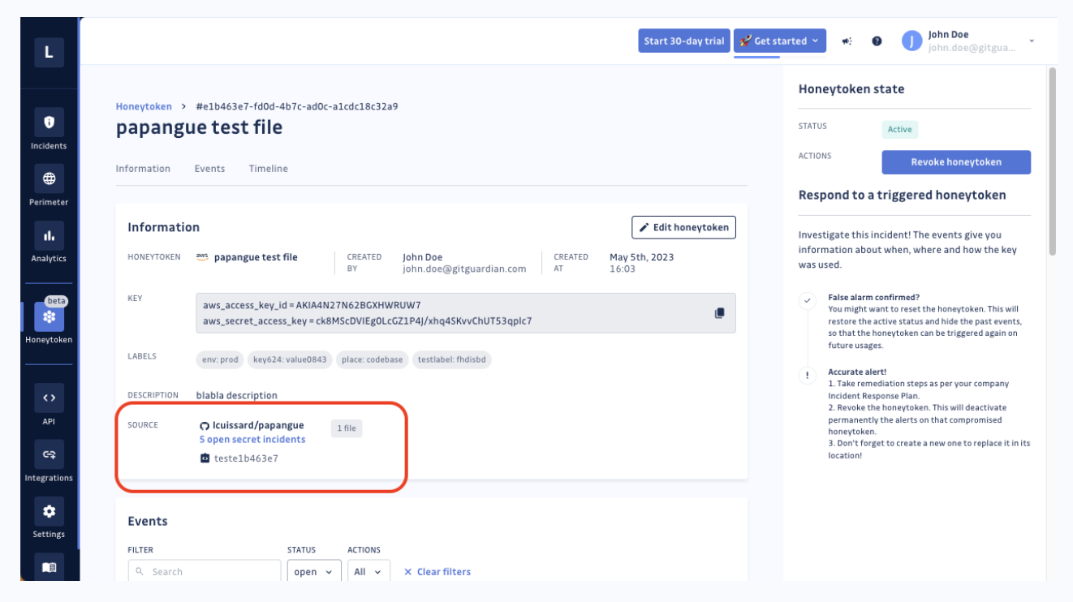This screenshot has width=1073, height=602.
Task: Click the file icon beside teste1b463e7
Action: [x=205, y=458]
